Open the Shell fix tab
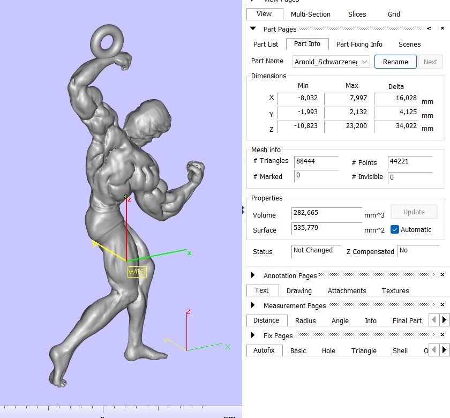Viewport: 450px width, 418px height. click(400, 351)
